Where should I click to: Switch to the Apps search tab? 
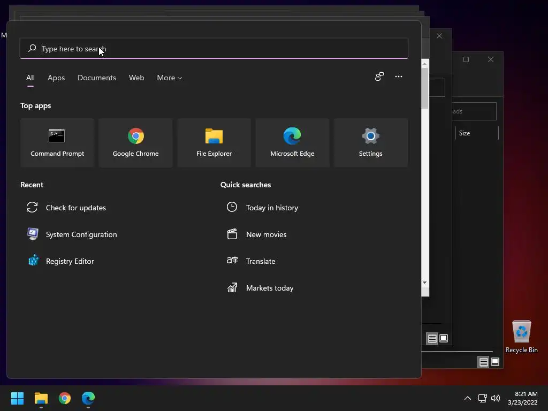56,78
